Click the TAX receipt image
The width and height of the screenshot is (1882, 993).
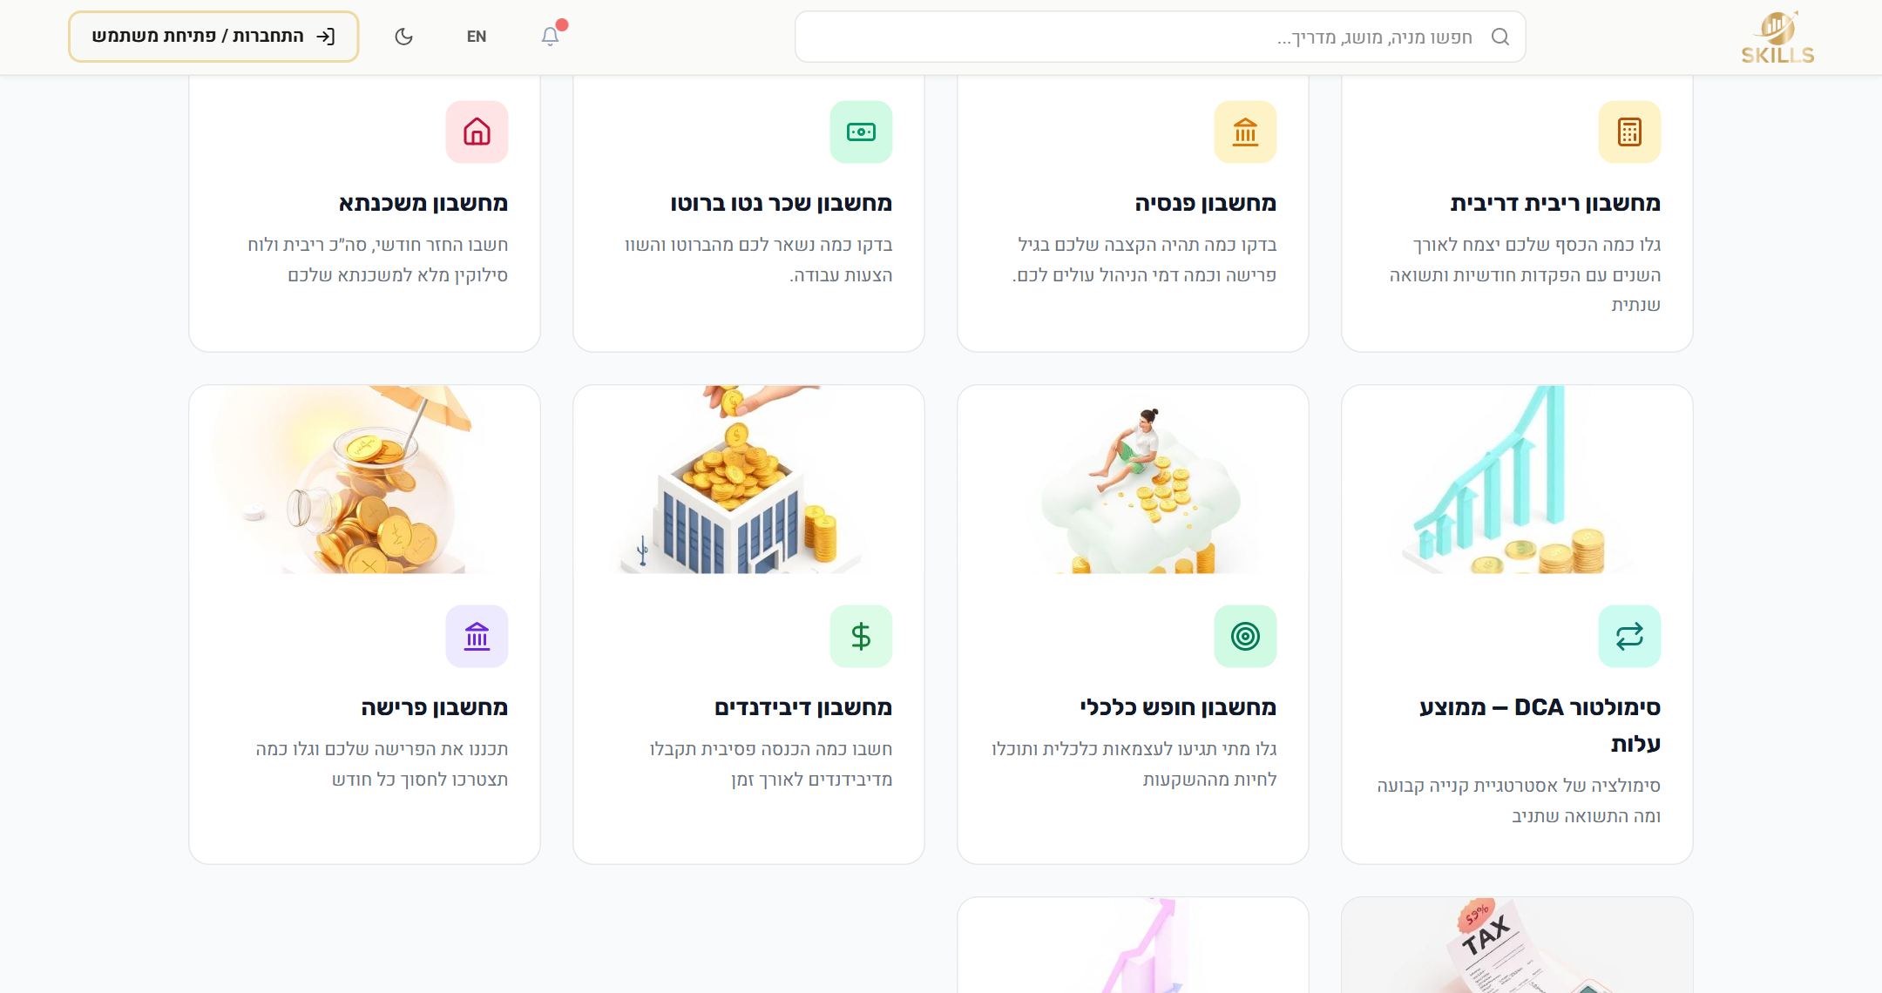coord(1517,945)
